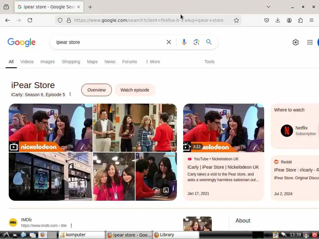Open options menu for IMDb result
The height and width of the screenshot is (239, 319).
tap(71, 226)
